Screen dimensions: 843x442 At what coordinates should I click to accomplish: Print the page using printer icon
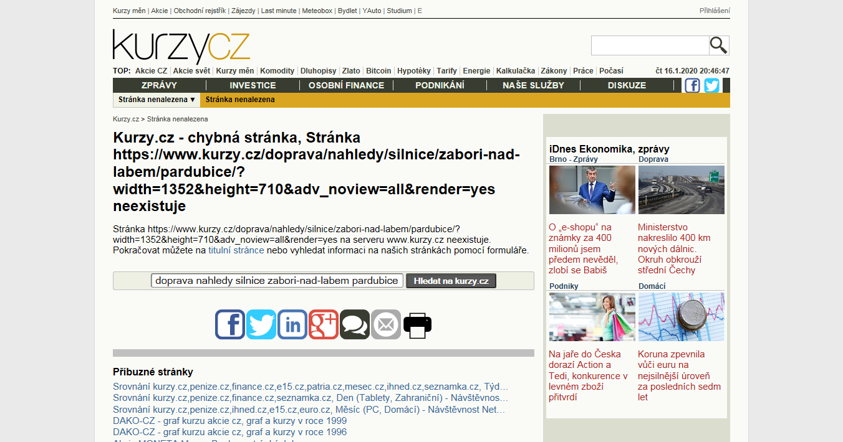(417, 324)
